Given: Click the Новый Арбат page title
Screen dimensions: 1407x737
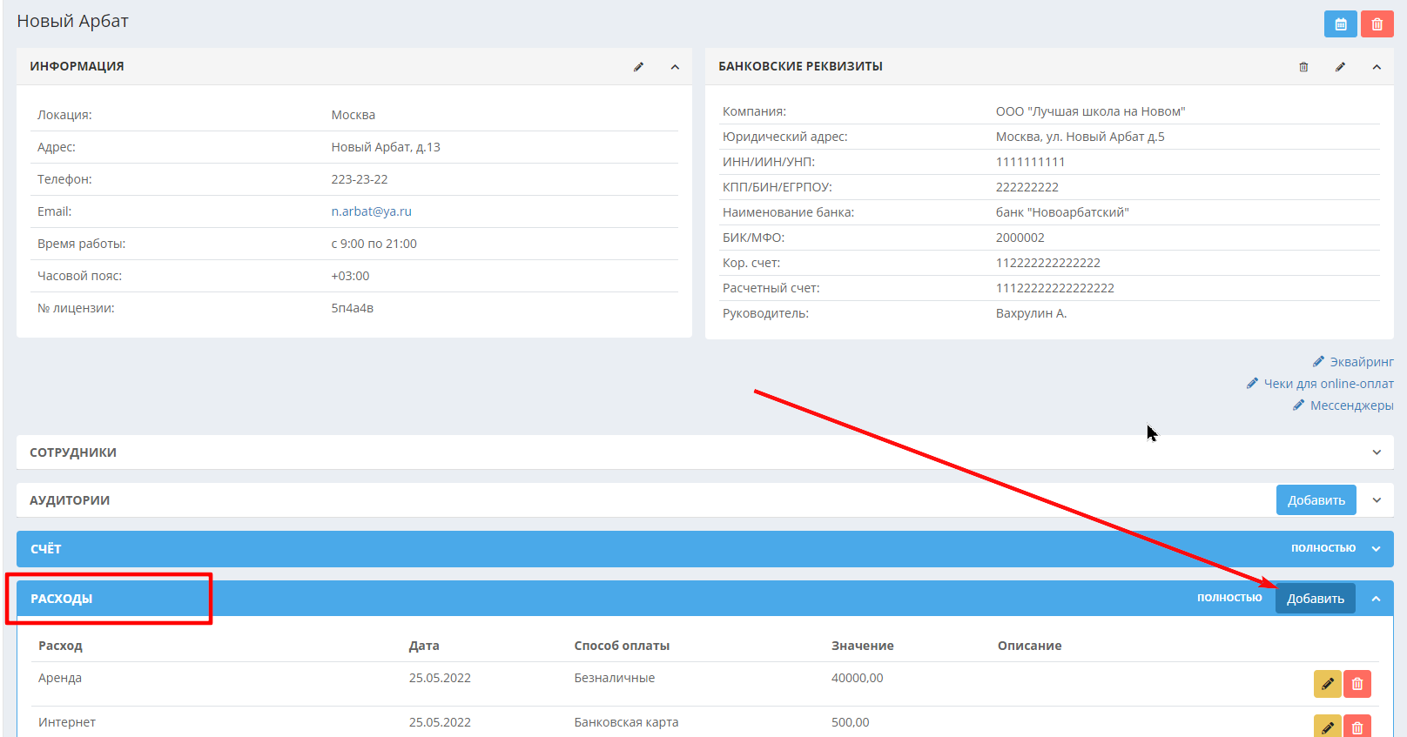Looking at the screenshot, I should (73, 21).
